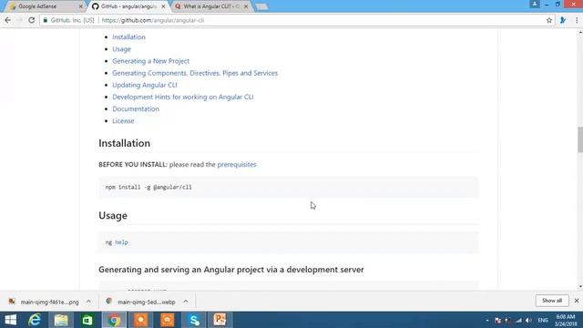This screenshot has height=328, width=583.
Task: Open the Windows Store taskbar icon
Action: 87,320
